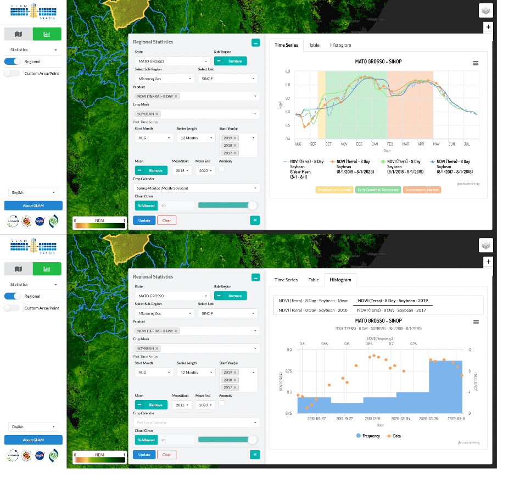Switch to the Table tab in the upper chart panel
Screen dimensions: 514x488
click(x=314, y=45)
